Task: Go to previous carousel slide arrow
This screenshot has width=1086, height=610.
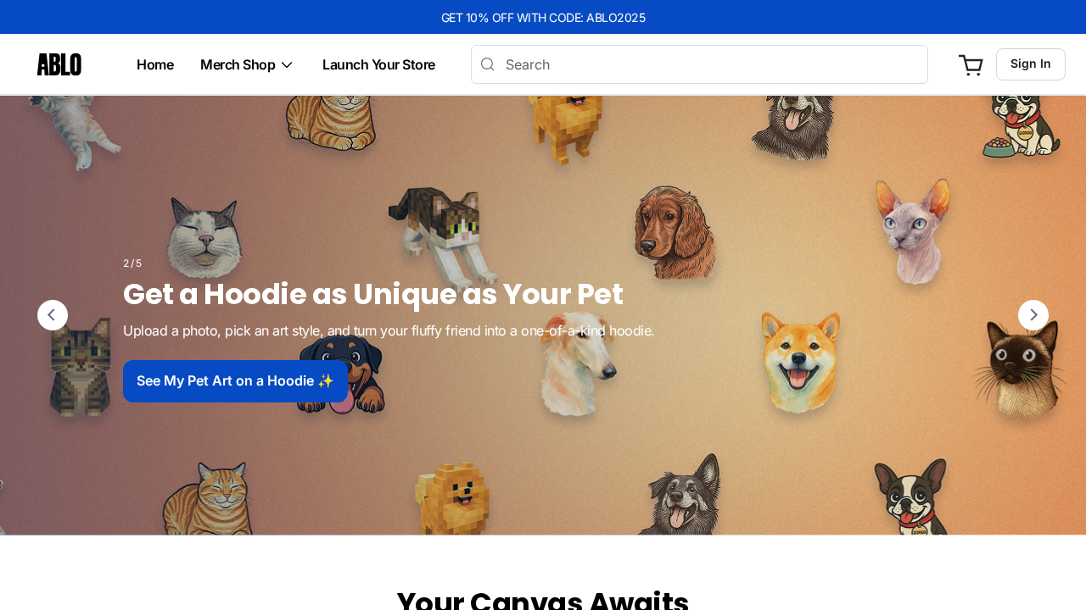Action: pyautogui.click(x=53, y=315)
